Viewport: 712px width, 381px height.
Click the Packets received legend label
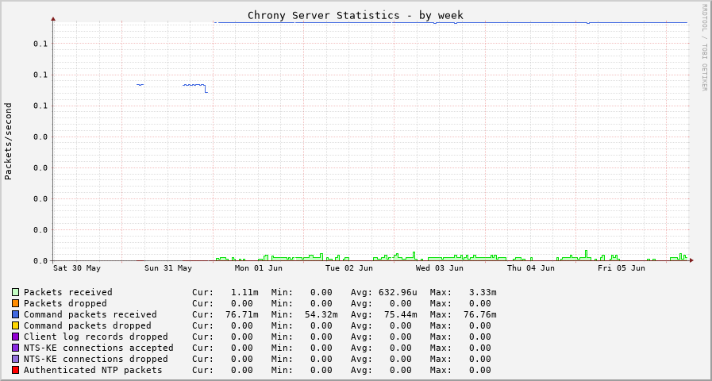68,292
